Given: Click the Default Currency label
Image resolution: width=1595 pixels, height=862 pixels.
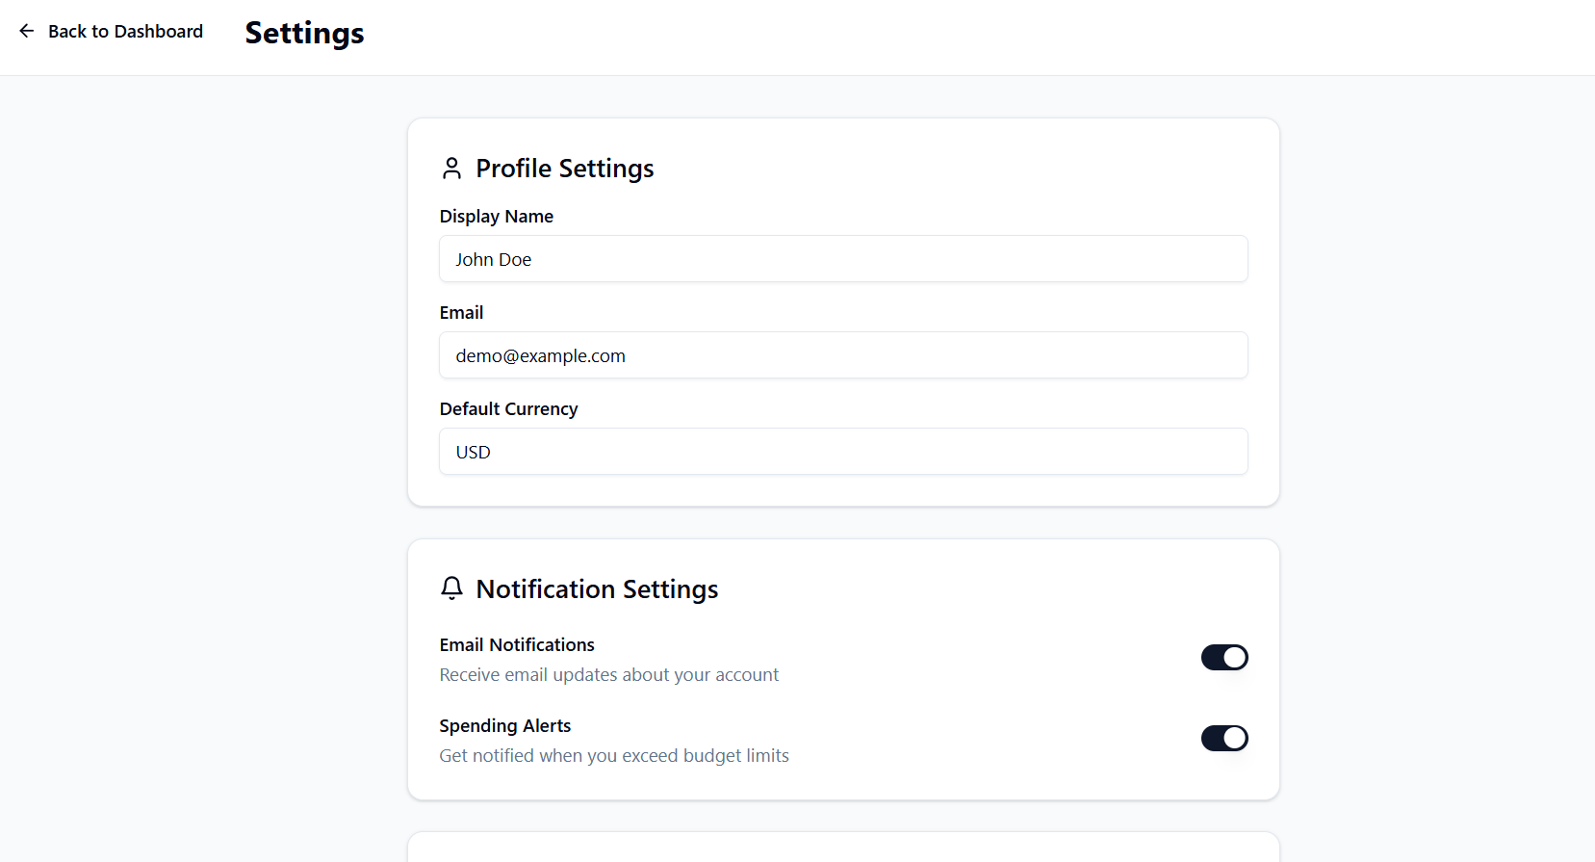Looking at the screenshot, I should [509, 409].
